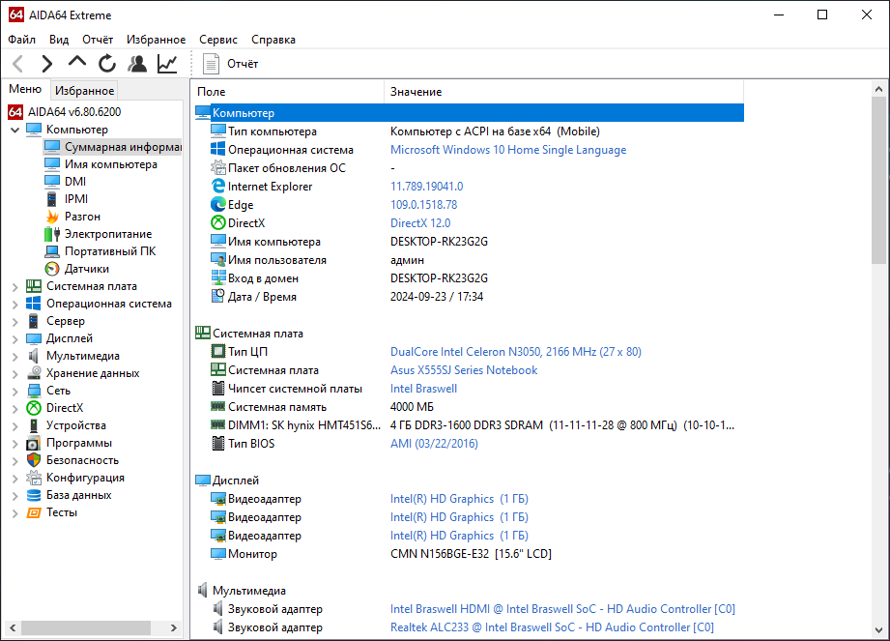
Task: Expand the Тесты tree node
Action: (14, 513)
